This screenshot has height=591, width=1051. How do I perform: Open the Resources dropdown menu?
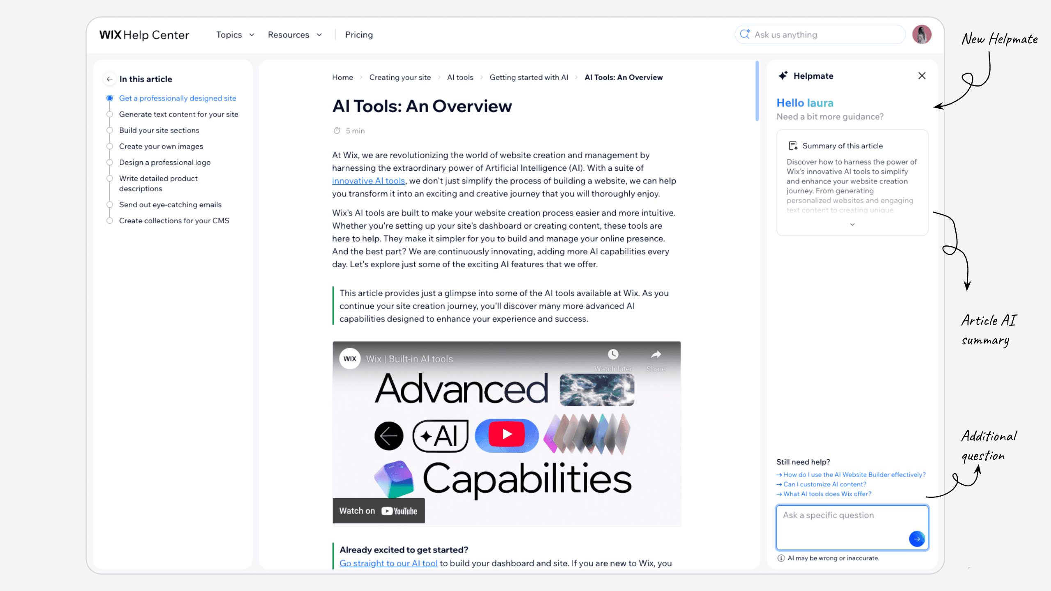tap(294, 35)
